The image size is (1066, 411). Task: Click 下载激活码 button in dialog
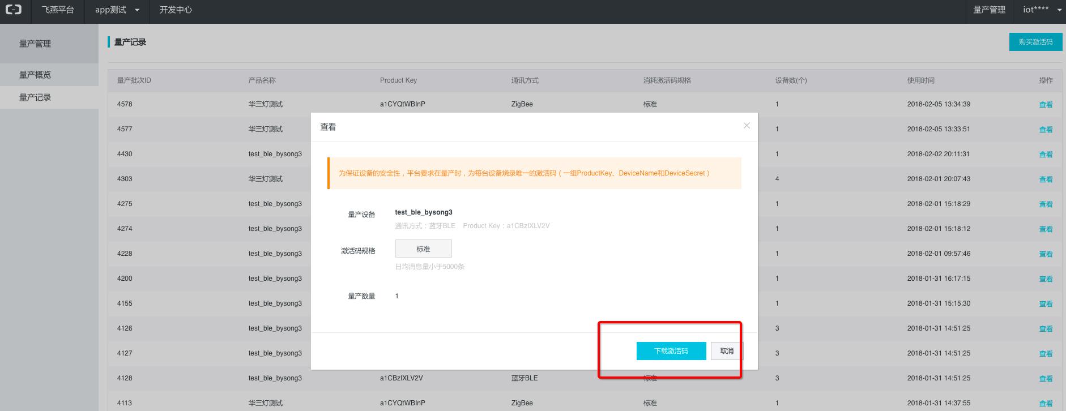point(671,351)
